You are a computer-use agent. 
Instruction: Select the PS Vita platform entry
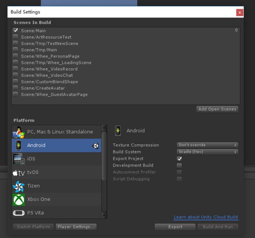coord(56,213)
